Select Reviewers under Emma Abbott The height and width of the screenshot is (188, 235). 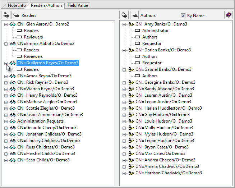33,56
